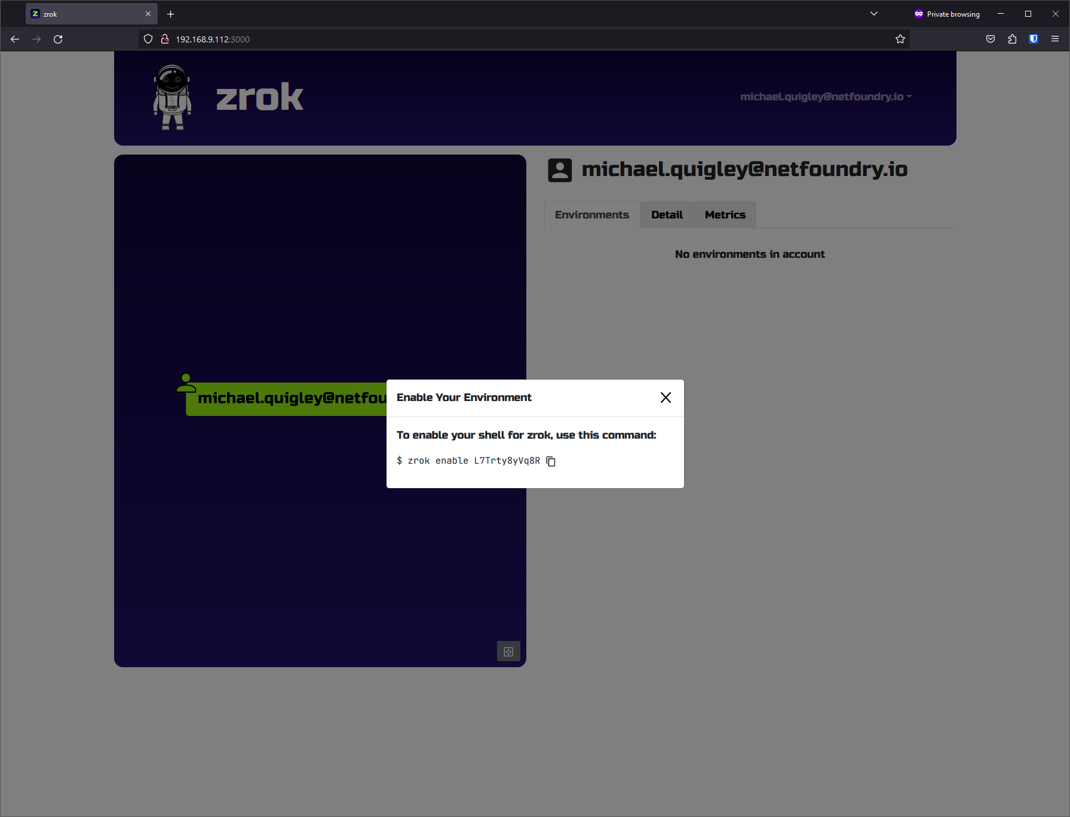Open the browser extensions icon
The image size is (1070, 817).
click(x=1012, y=39)
